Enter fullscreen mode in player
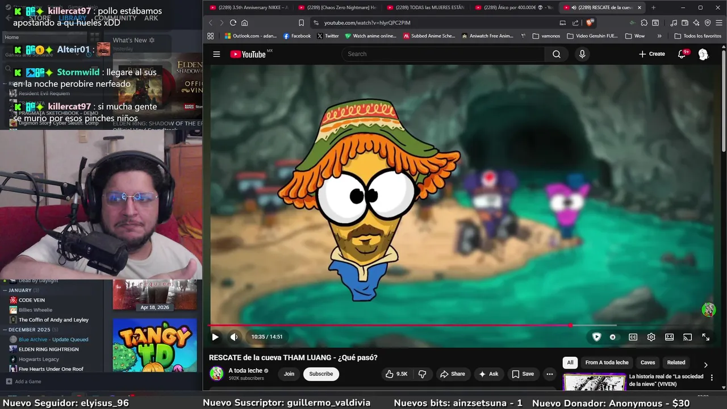 pyautogui.click(x=705, y=337)
